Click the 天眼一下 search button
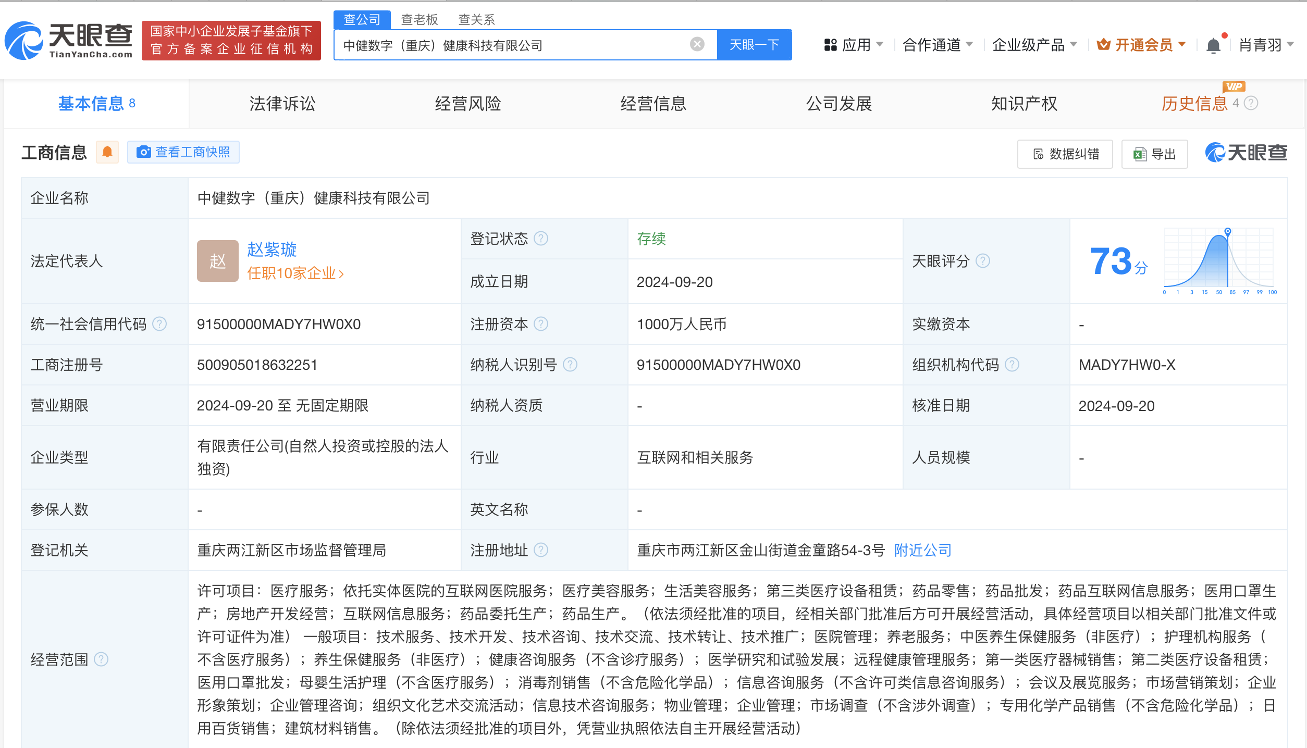 pyautogui.click(x=754, y=45)
